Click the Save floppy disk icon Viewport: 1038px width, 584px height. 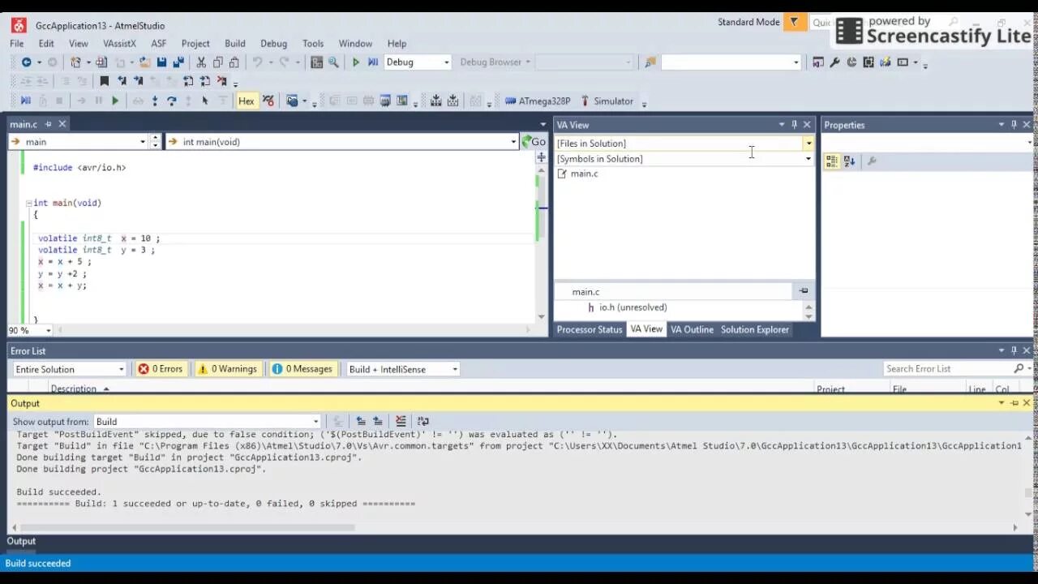[x=161, y=62]
